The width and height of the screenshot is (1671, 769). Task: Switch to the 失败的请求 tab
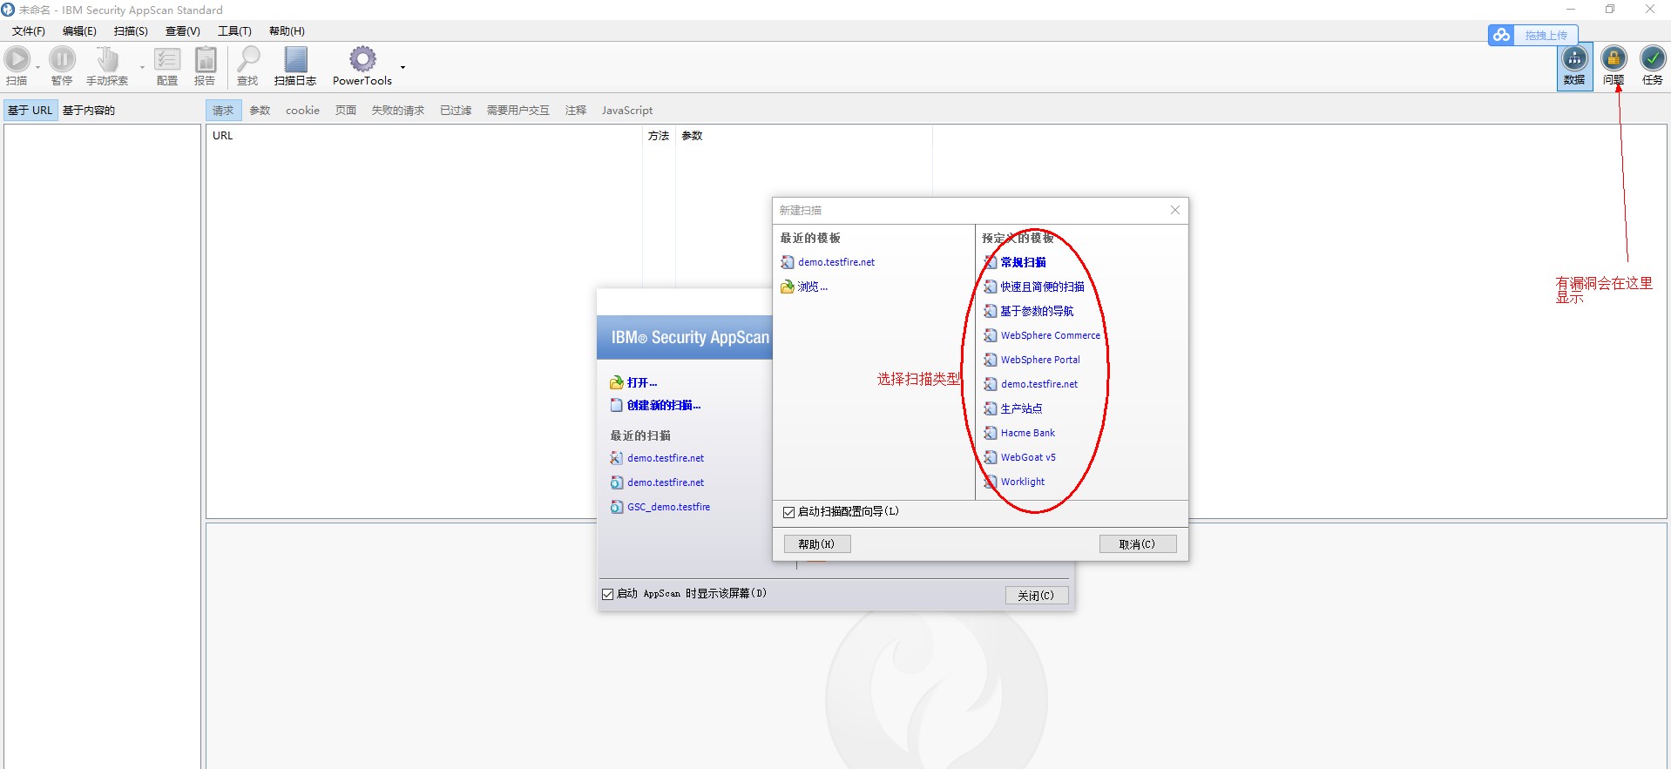[x=398, y=111]
